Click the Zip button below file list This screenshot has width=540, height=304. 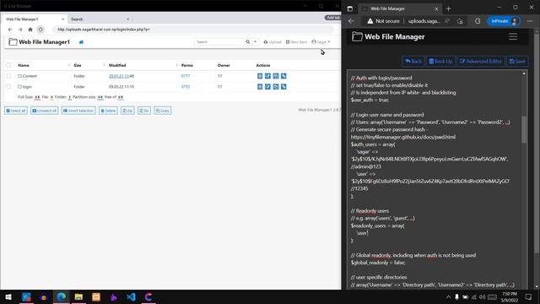[x=127, y=111]
